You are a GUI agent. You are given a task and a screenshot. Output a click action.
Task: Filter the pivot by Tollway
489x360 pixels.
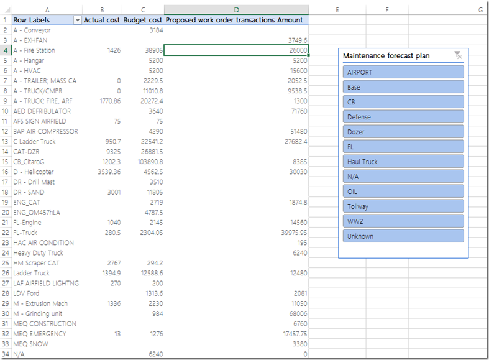403,206
